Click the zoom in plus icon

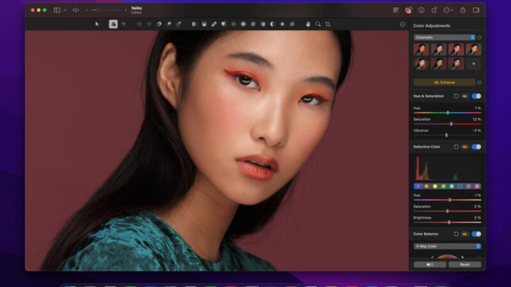[126, 10]
